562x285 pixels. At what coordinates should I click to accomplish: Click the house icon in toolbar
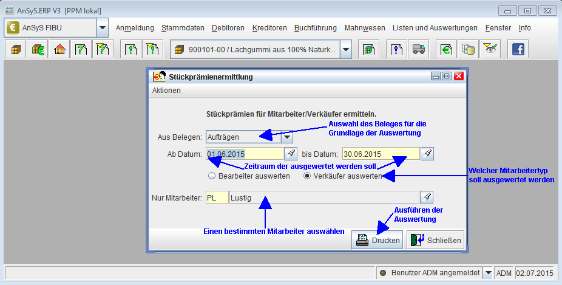point(59,50)
